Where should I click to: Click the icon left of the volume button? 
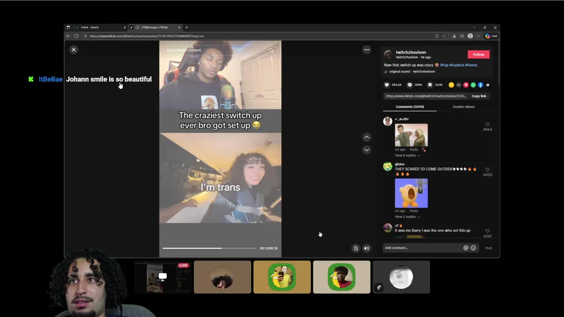[356, 248]
